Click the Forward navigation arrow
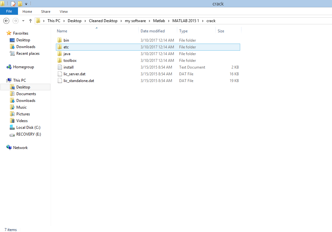The image size is (332, 232). pyautogui.click(x=15, y=21)
